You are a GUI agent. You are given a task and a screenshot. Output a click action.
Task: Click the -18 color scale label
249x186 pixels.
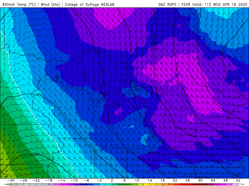49,180
